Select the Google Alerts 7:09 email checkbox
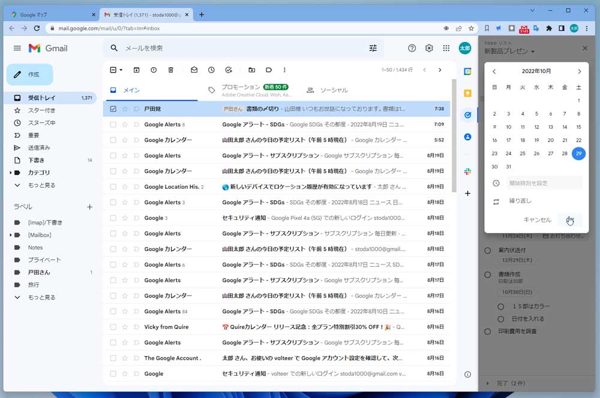 tap(113, 125)
